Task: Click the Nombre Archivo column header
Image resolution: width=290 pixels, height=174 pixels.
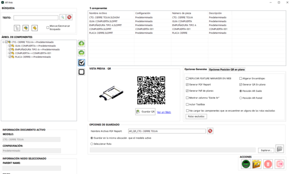Action: click(111, 13)
